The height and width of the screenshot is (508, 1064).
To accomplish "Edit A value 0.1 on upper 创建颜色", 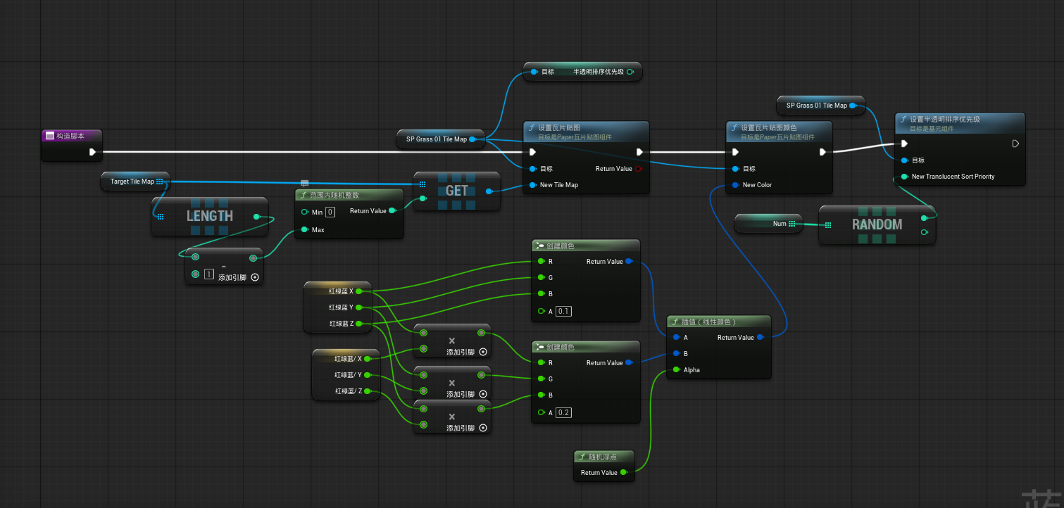I will [x=563, y=311].
